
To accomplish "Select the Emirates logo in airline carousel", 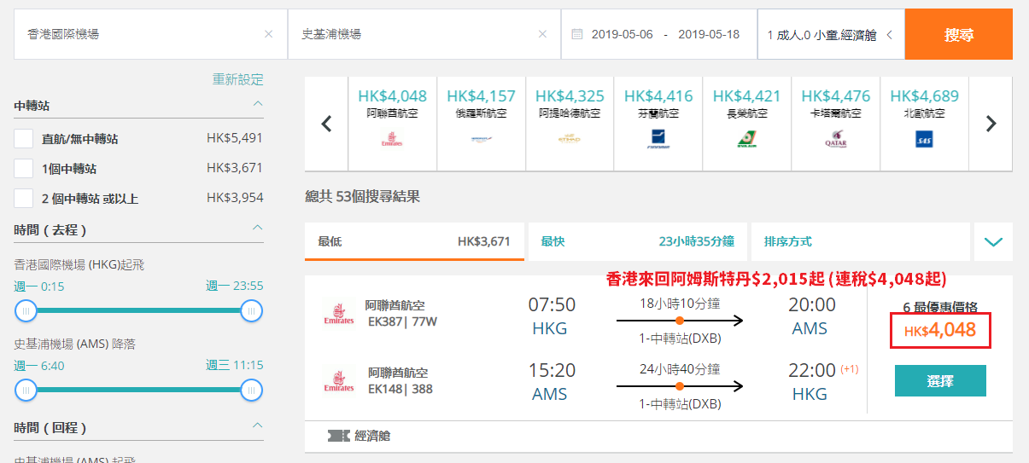I will tap(392, 140).
